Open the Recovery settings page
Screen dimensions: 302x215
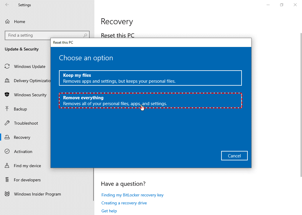click(x=22, y=137)
